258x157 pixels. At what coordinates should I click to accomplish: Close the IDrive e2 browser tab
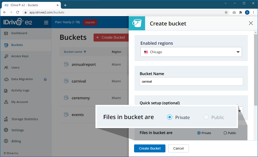pos(57,5)
